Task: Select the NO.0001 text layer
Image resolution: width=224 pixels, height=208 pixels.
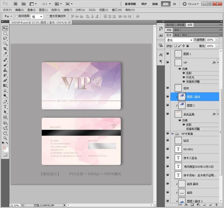Action: 195,149
